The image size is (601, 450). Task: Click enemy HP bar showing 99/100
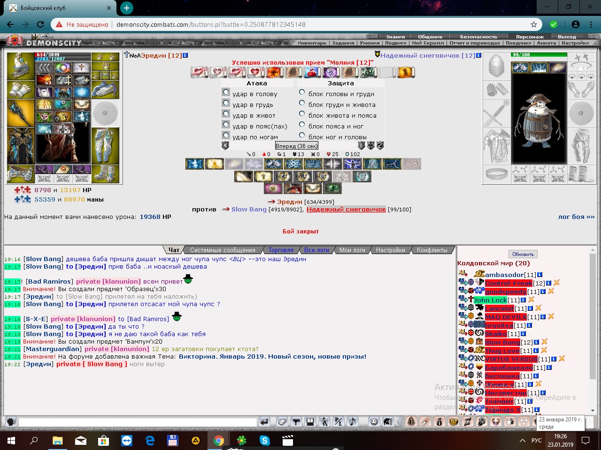(x=539, y=54)
